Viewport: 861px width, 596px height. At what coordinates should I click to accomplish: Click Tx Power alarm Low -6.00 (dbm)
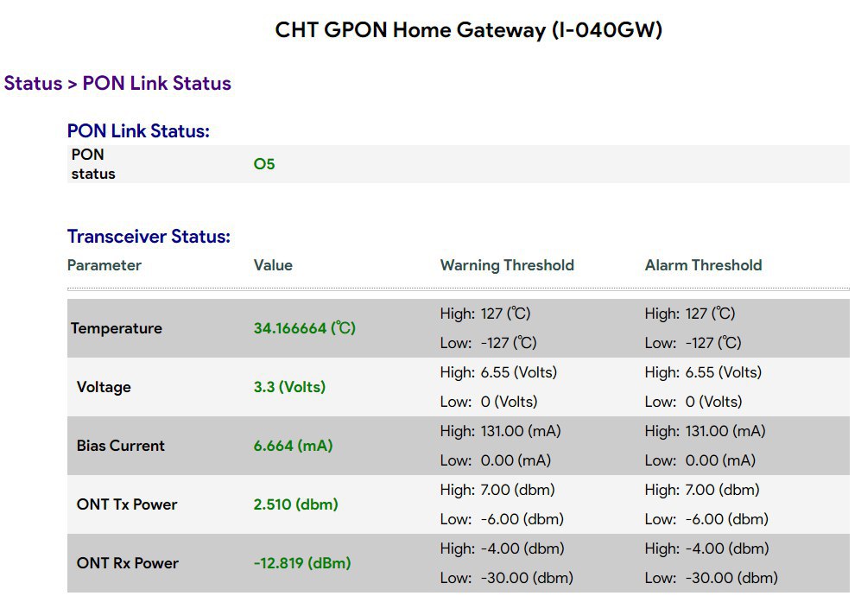tap(706, 519)
